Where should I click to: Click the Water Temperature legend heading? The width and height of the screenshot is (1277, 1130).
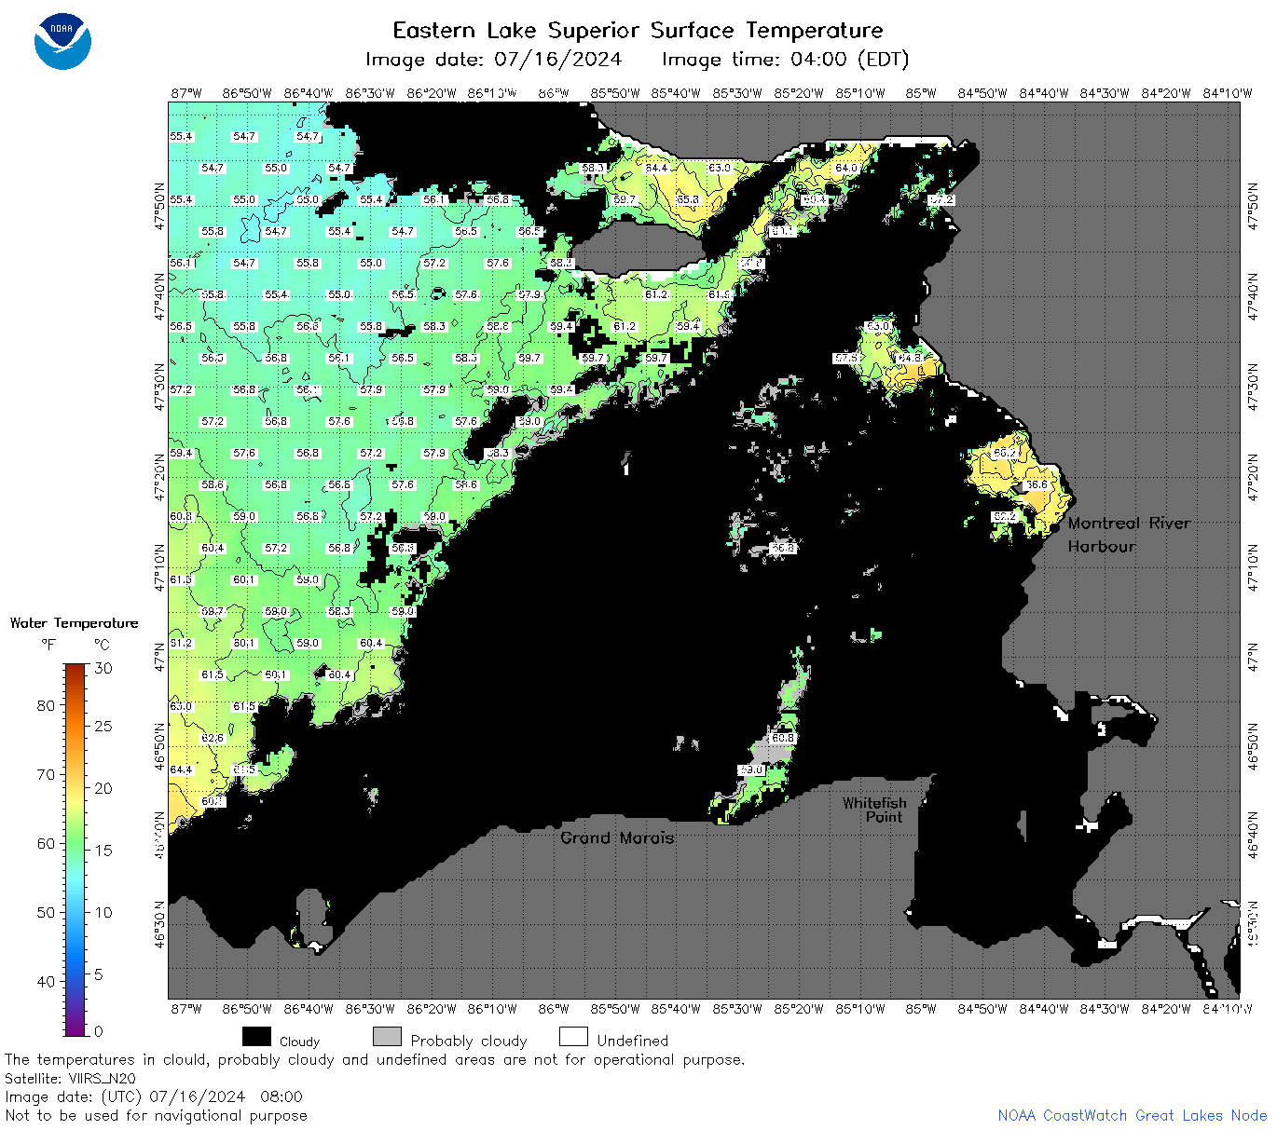(x=74, y=623)
